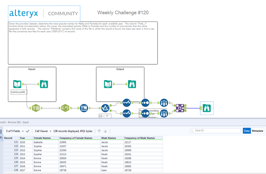Click the down arrow in results toolbar
This screenshot has height=174, width=266.
click(x=105, y=131)
